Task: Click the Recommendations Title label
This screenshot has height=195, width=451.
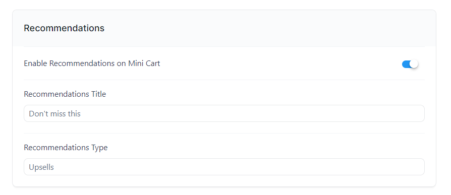Action: (65, 94)
